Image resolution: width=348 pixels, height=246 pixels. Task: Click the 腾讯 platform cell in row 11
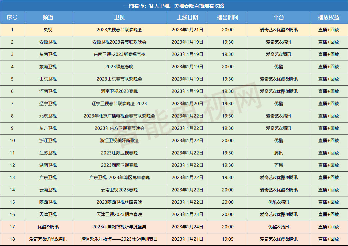click(x=279, y=153)
